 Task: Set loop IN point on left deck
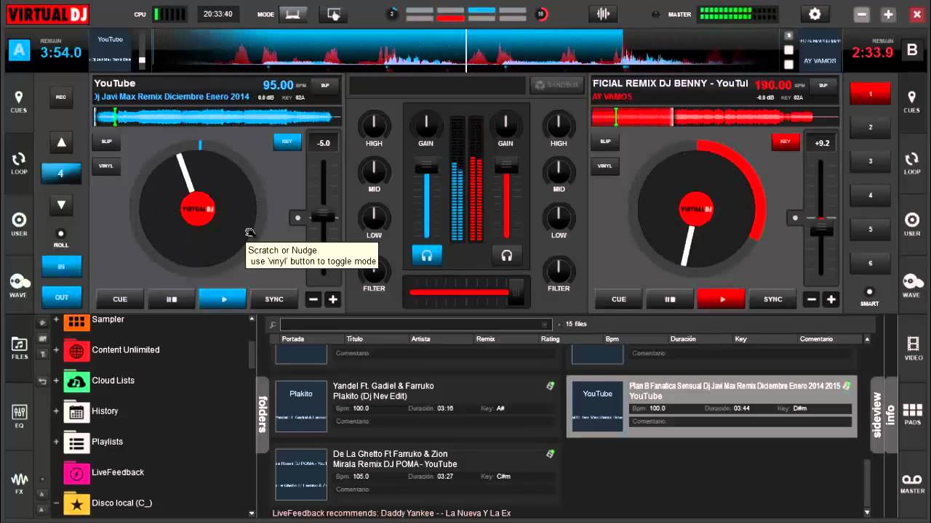[61, 267]
